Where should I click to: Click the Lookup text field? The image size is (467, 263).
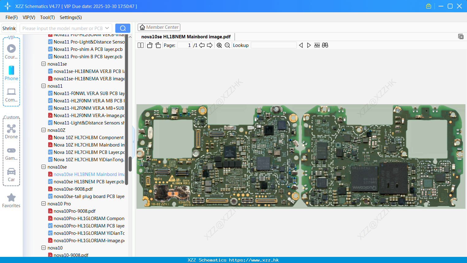pos(274,45)
